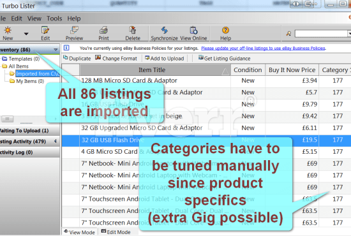Run Synchronize from the toolbar

[164, 33]
